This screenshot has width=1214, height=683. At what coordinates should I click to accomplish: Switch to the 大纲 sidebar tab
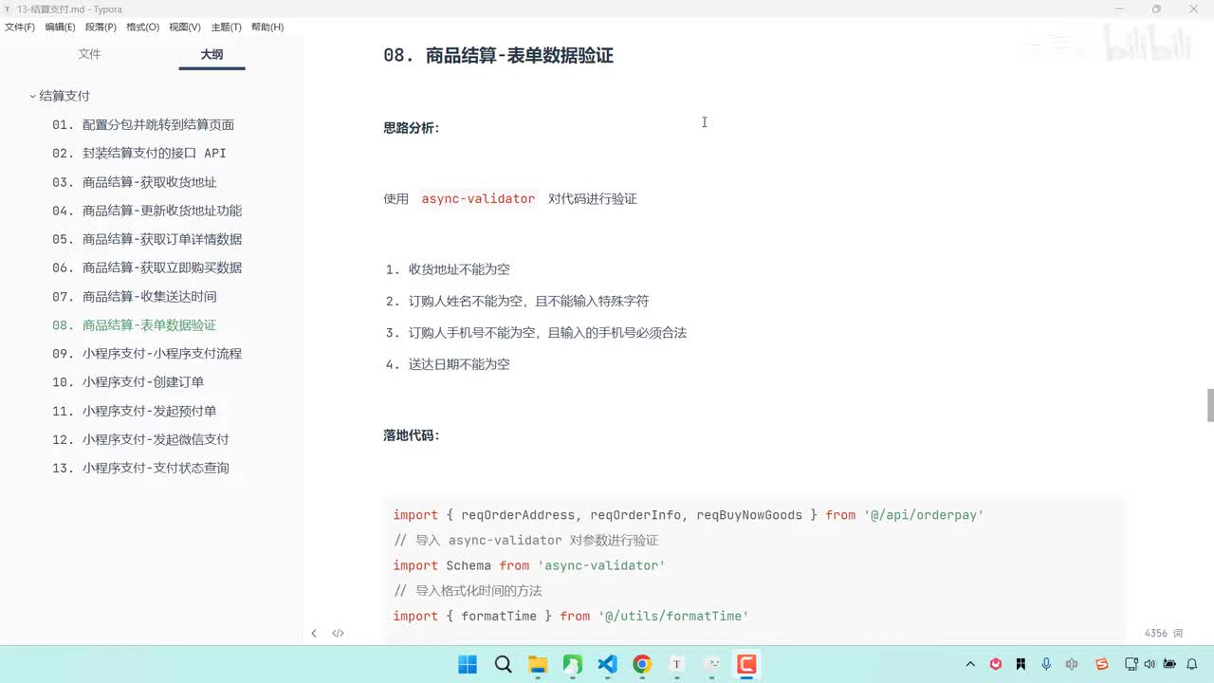[x=212, y=54]
